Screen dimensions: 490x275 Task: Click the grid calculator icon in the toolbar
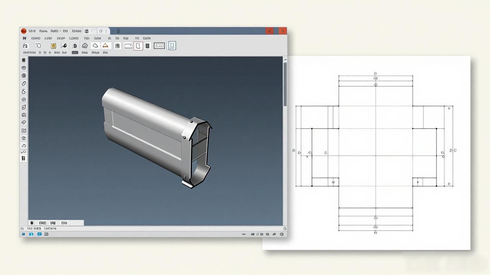pos(118,46)
